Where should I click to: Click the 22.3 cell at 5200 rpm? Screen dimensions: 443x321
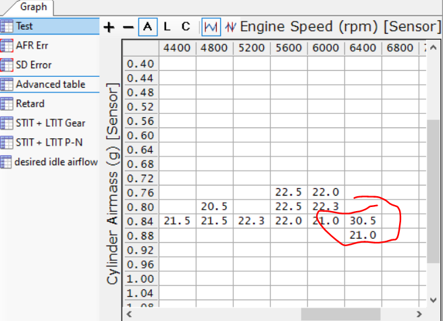(x=251, y=221)
